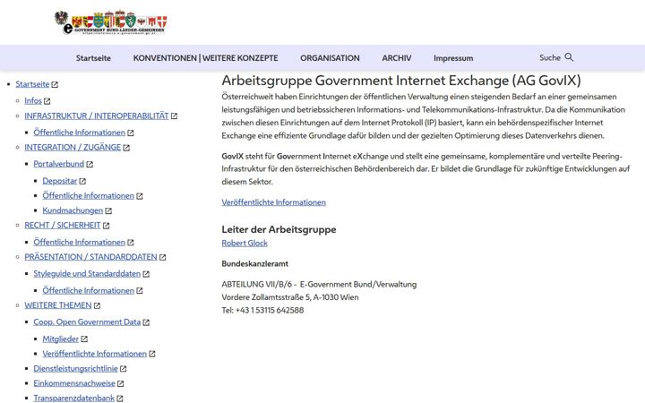This screenshot has width=645, height=403.
Task: Open Öffentliche Informationen under INFRASTRUKTUR / INTEROPERABILITÄT
Action: click(x=80, y=133)
